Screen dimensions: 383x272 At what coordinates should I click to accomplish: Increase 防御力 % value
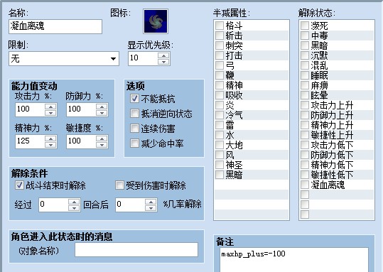pos(102,107)
